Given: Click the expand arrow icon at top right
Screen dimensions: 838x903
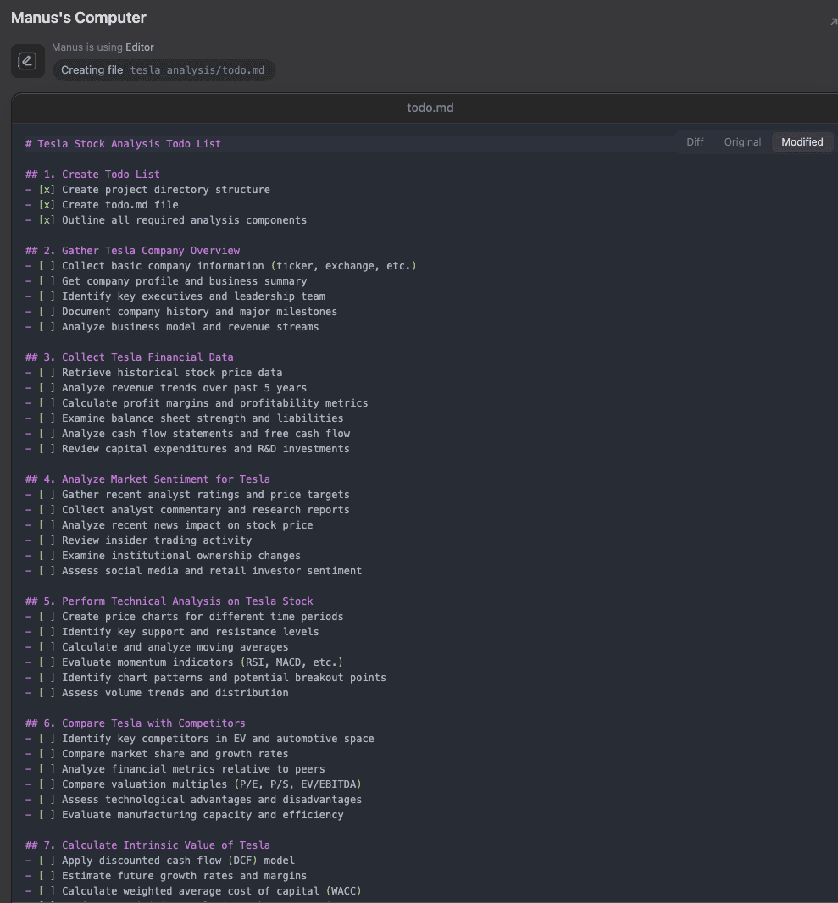Looking at the screenshot, I should tap(834, 21).
